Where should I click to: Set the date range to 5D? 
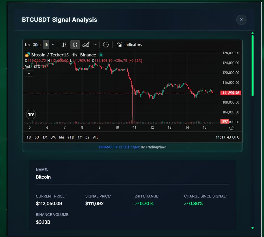37,137
